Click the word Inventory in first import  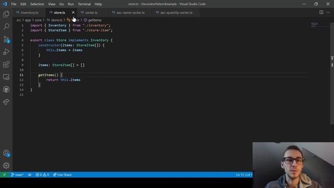click(57, 26)
